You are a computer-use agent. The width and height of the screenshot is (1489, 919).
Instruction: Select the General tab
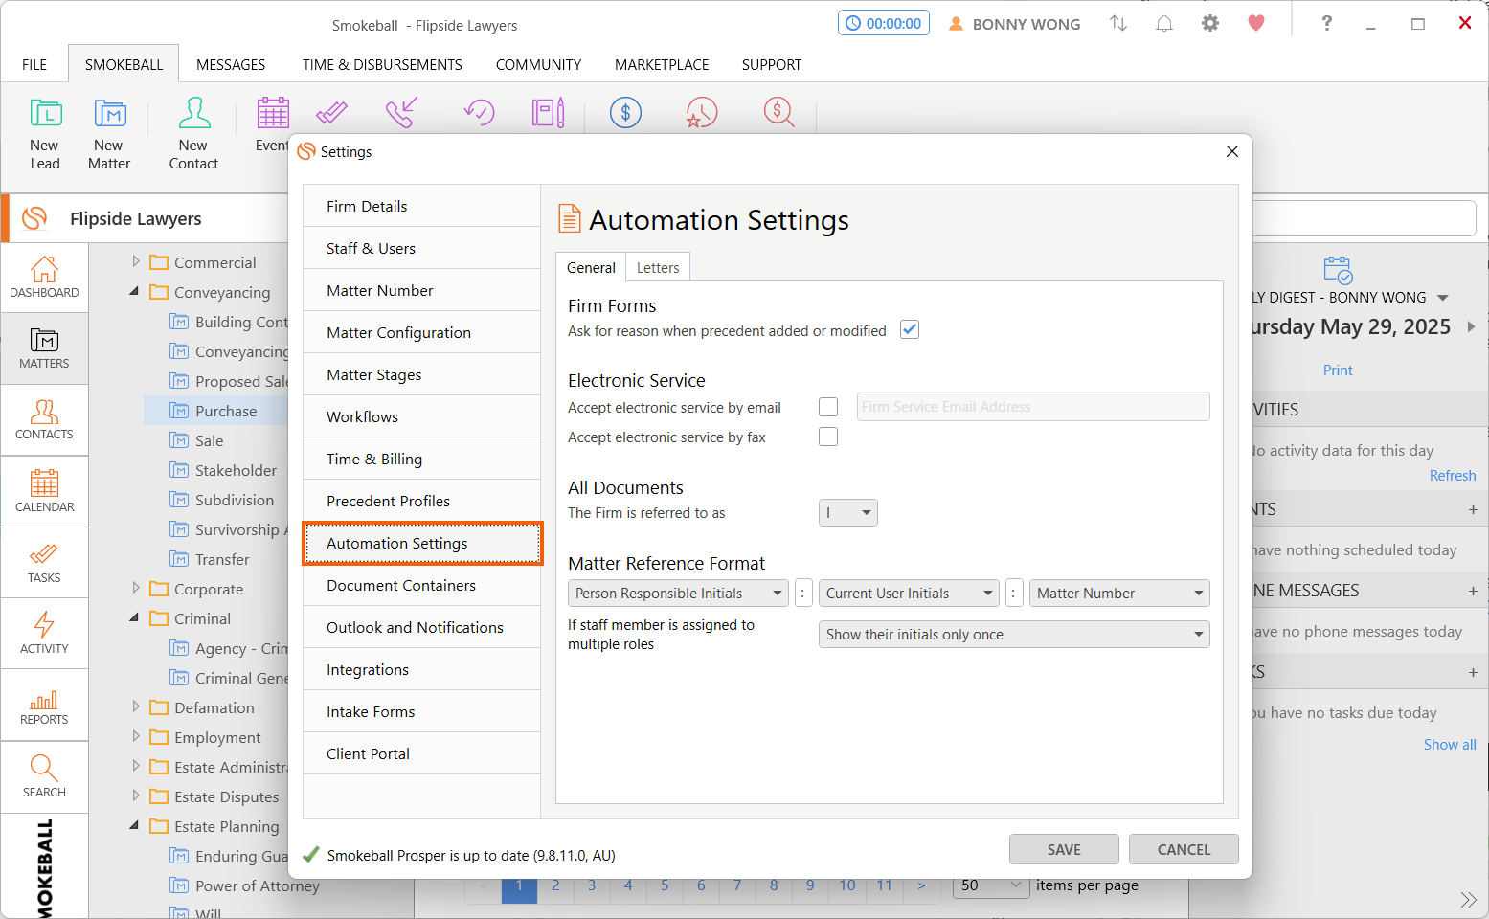[591, 268]
